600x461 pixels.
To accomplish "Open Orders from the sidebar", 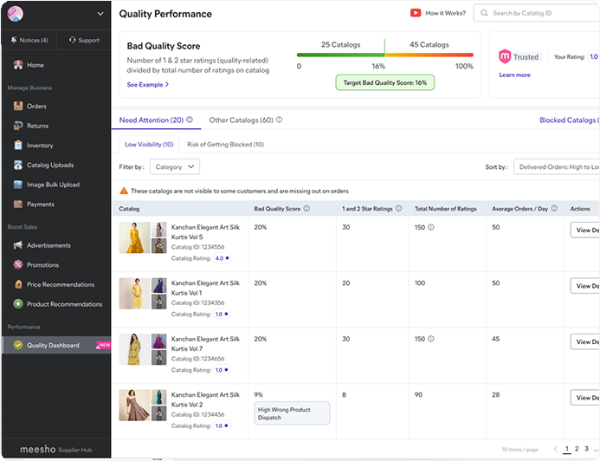I will (x=35, y=107).
